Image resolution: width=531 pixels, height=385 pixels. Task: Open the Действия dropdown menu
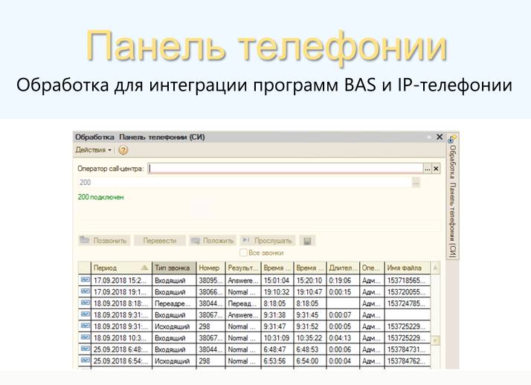93,150
